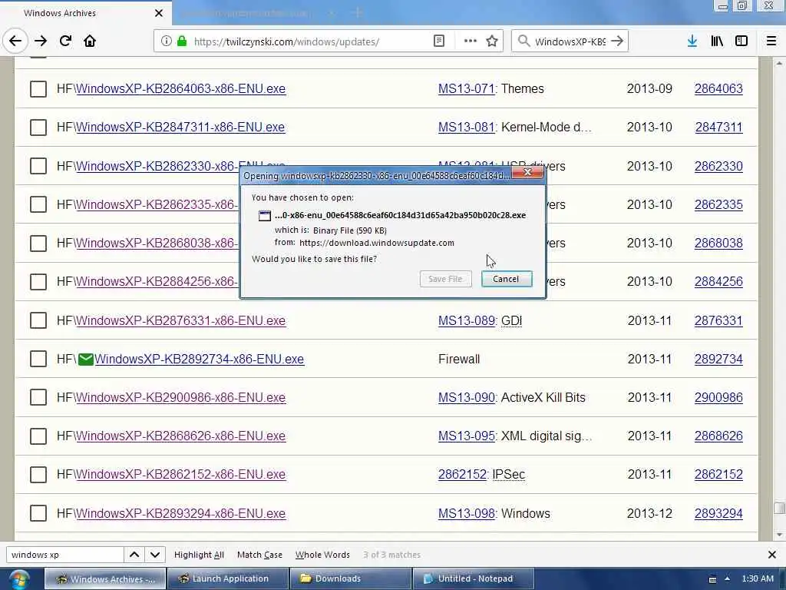Image resolution: width=786 pixels, height=590 pixels.
Task: Toggle Match Case in find bar
Action: pos(259,555)
